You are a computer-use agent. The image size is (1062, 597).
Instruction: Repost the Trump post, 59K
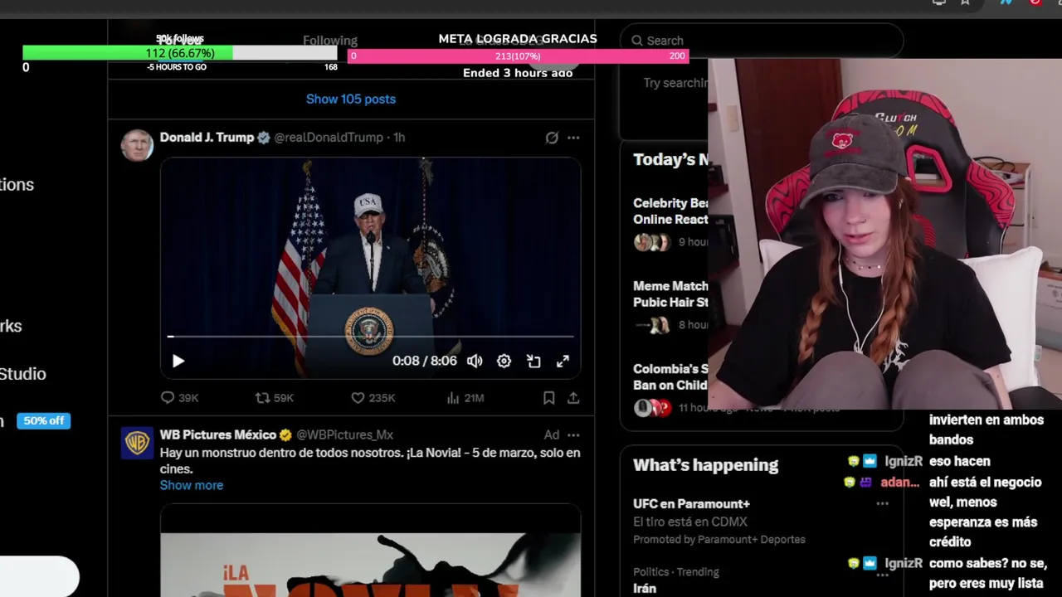click(x=275, y=398)
